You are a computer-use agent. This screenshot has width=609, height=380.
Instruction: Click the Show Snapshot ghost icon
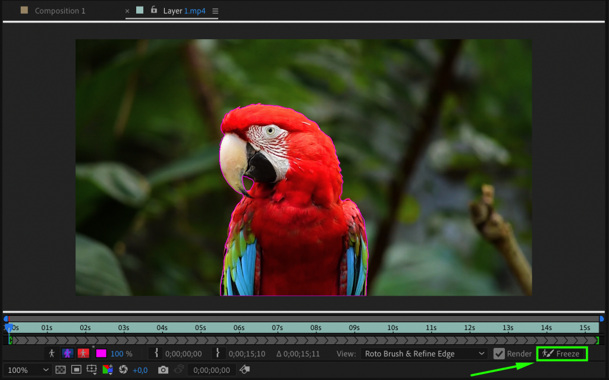179,369
